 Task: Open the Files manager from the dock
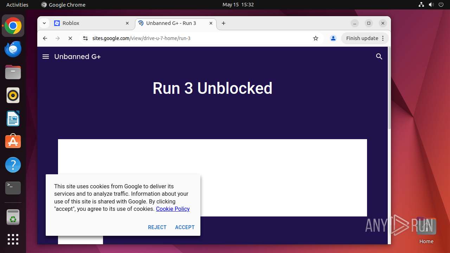(x=13, y=72)
